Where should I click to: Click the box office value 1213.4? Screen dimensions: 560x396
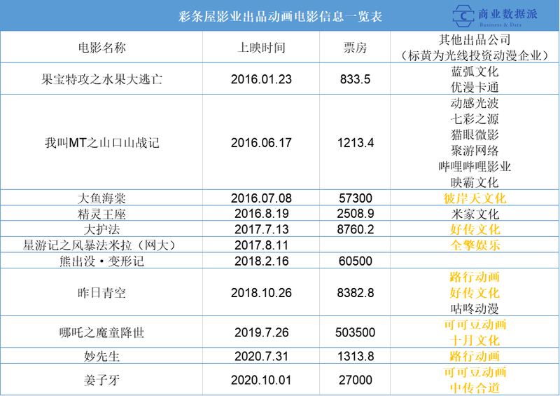coord(356,143)
